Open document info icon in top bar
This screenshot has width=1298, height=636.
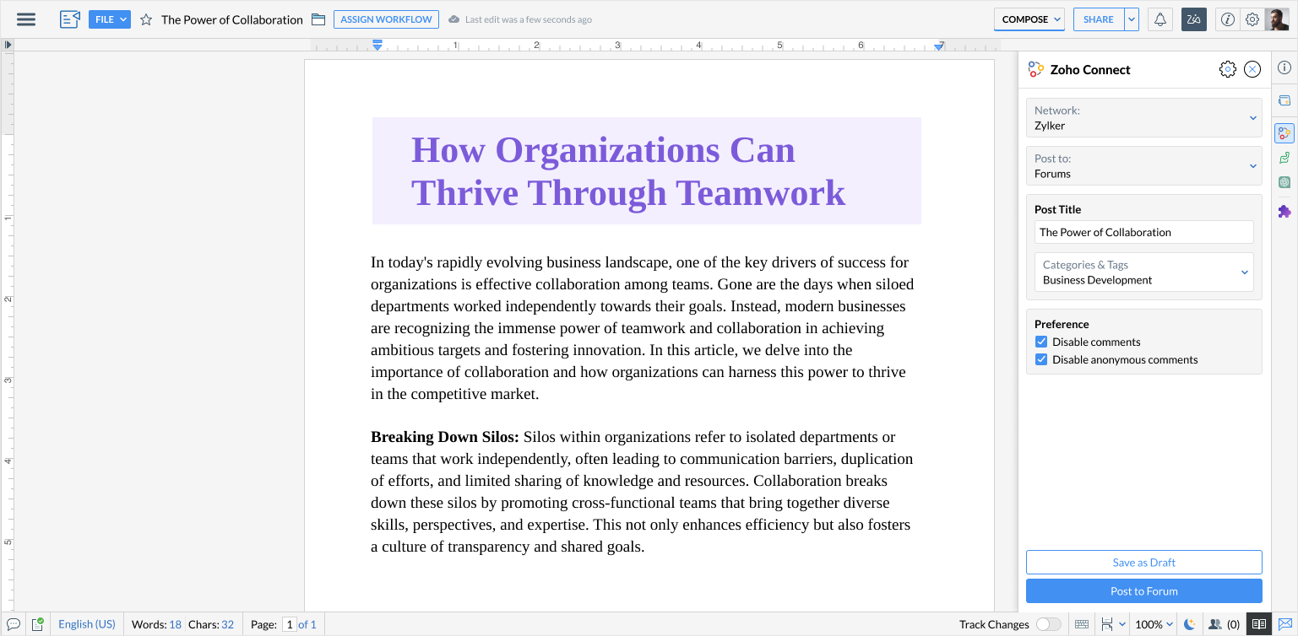(x=1228, y=19)
